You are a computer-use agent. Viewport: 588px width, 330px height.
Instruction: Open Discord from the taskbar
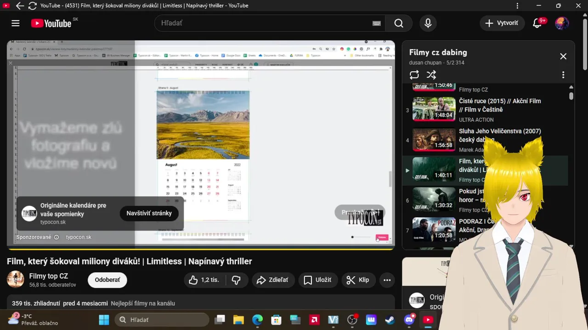point(409,319)
